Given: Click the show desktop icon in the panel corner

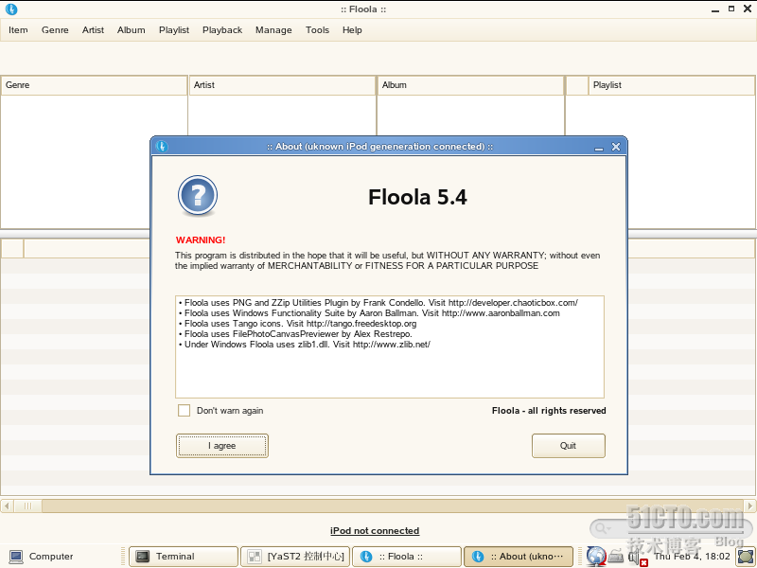Looking at the screenshot, I should pos(746,557).
